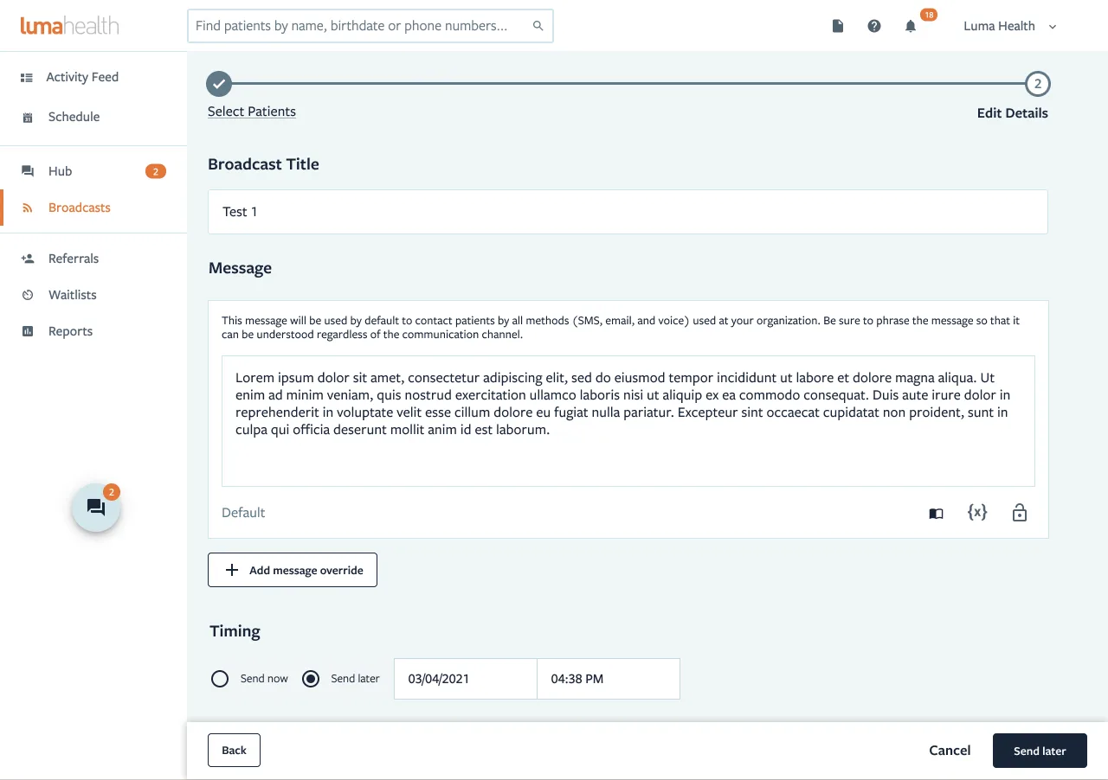Viewport: 1108px width, 780px height.
Task: Click the Schedule calendar icon
Action: (x=28, y=117)
